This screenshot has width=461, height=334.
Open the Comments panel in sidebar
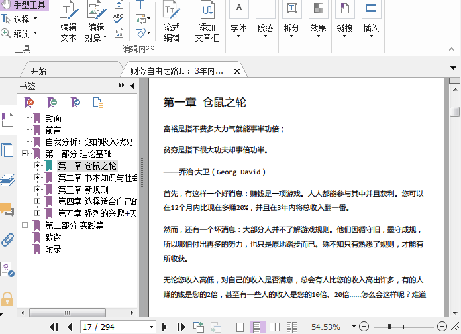pos(7,209)
